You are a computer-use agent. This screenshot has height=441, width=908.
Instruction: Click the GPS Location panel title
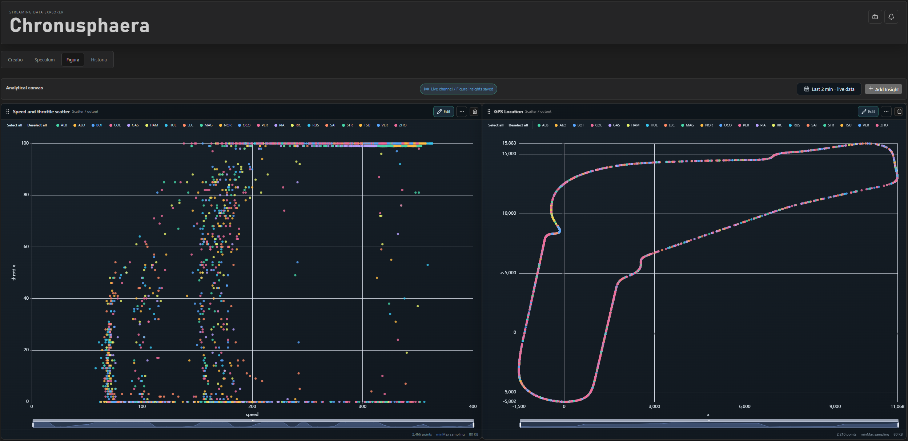[x=508, y=112]
